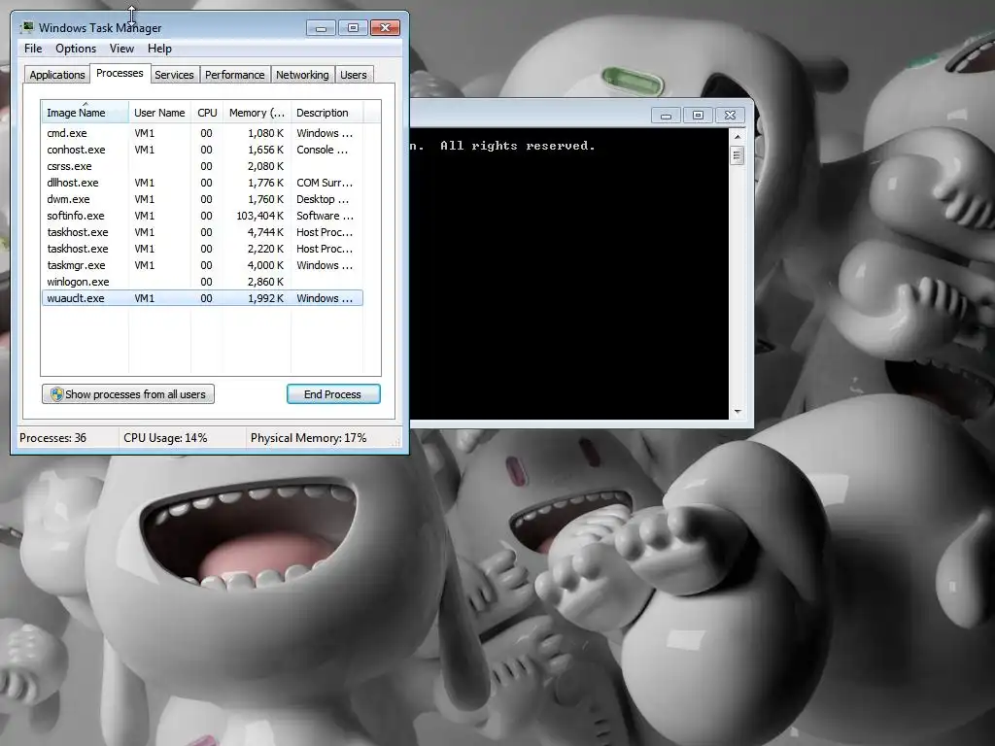Maximize the Windows Task Manager window

(353, 28)
